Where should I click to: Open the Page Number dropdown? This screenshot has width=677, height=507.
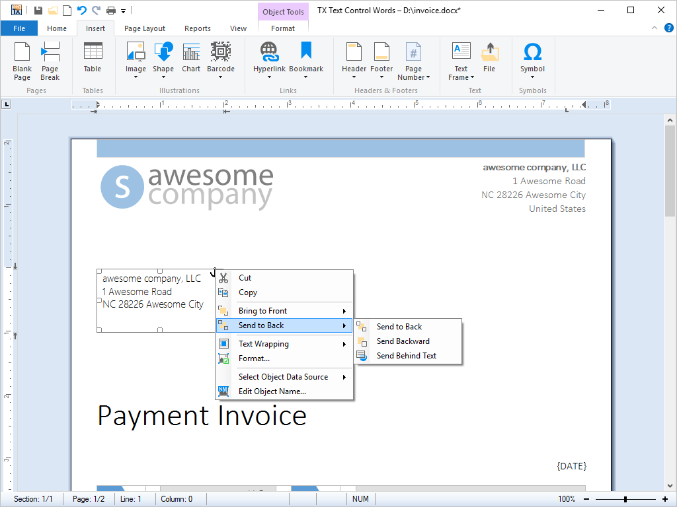[428, 77]
